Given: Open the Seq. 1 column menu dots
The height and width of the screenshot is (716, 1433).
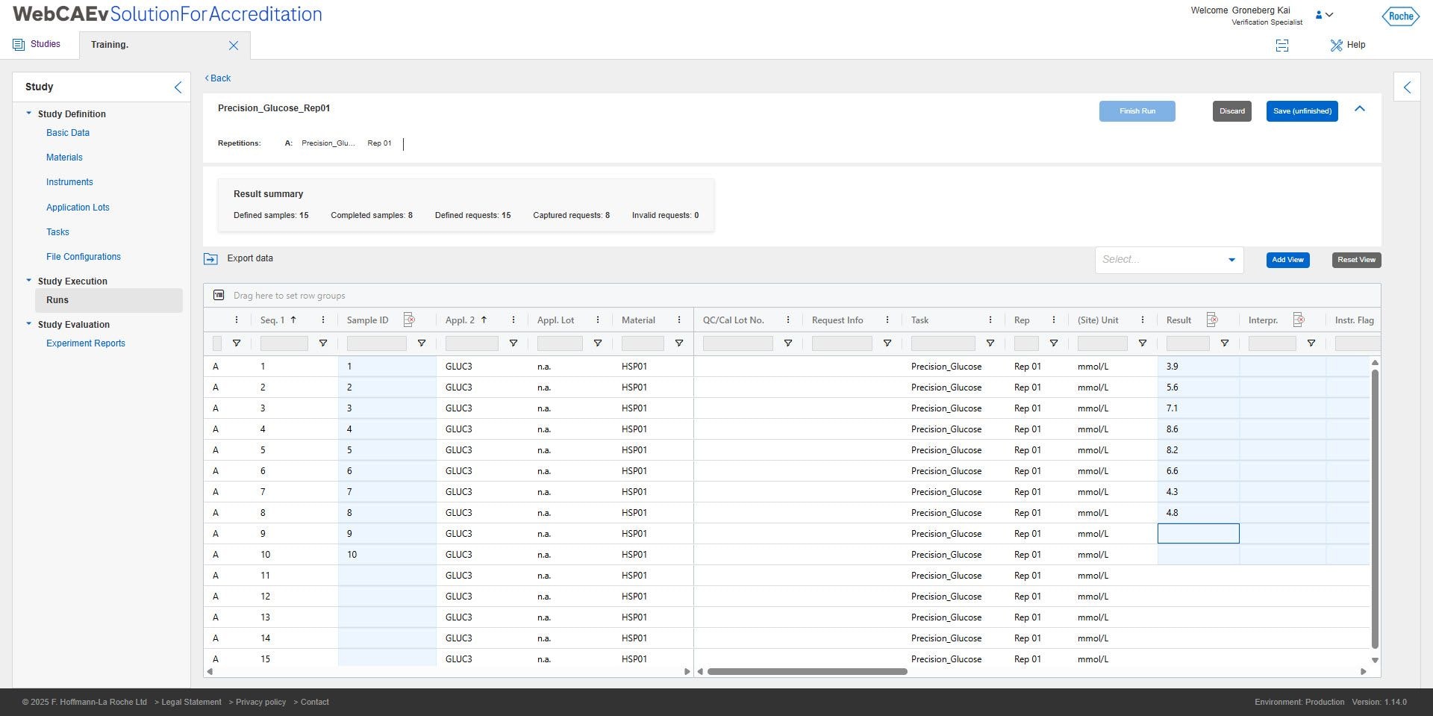Looking at the screenshot, I should click(x=323, y=320).
